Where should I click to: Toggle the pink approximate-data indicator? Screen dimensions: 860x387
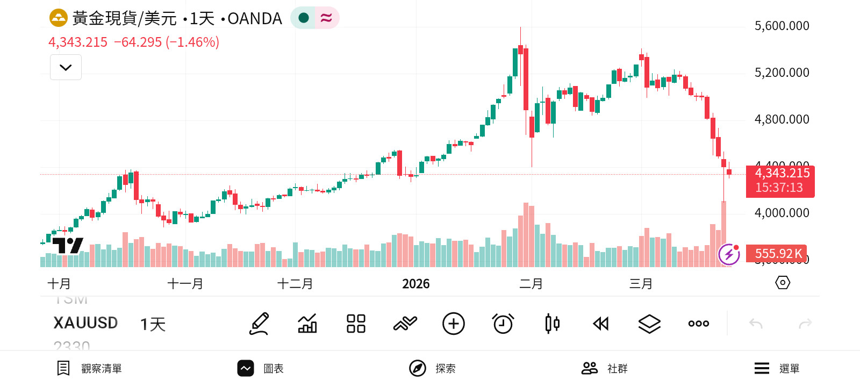click(326, 18)
